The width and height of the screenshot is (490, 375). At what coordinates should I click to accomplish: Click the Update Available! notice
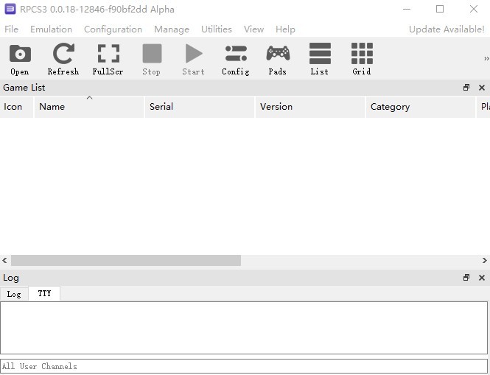tap(447, 29)
